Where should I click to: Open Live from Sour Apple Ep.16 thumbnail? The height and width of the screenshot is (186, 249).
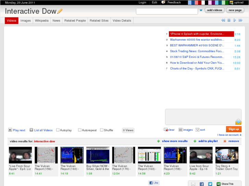click(x=201, y=155)
